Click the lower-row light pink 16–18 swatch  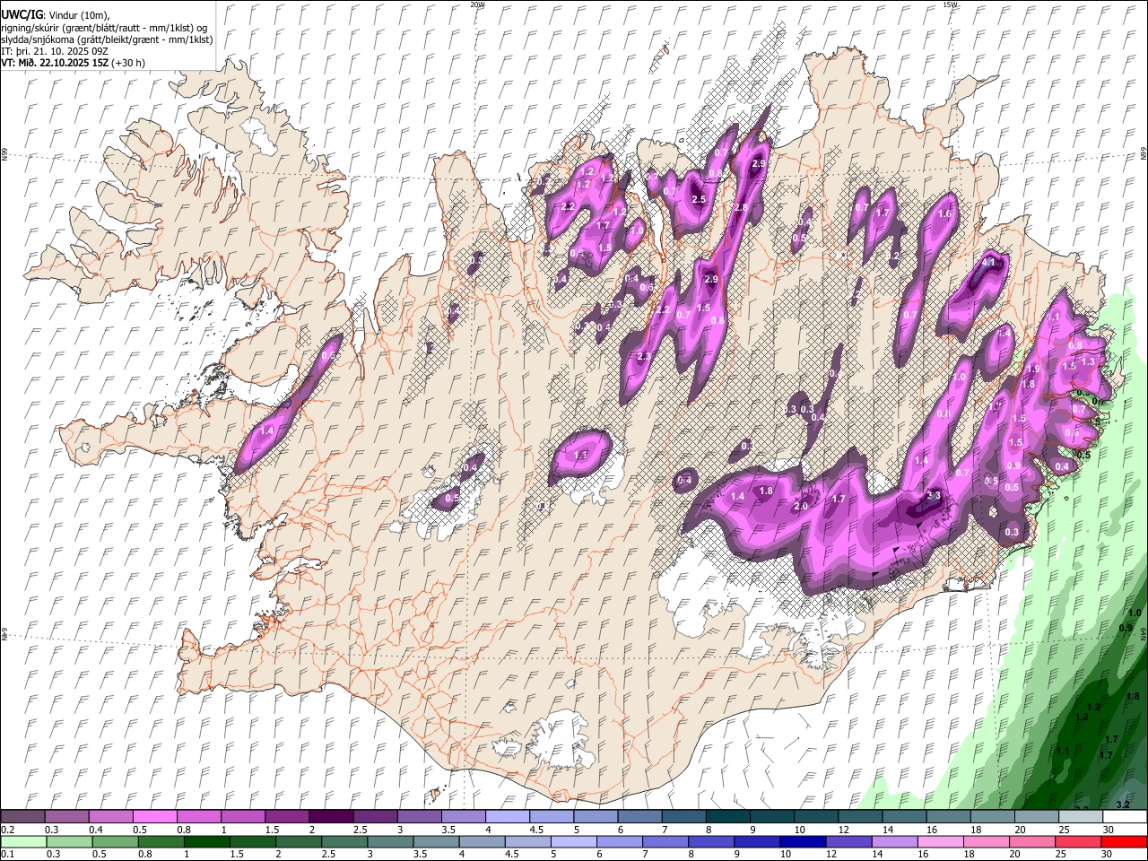(941, 842)
